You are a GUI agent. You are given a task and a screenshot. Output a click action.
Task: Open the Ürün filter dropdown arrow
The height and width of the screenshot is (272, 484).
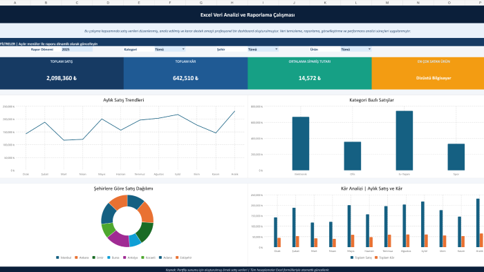pos(369,49)
